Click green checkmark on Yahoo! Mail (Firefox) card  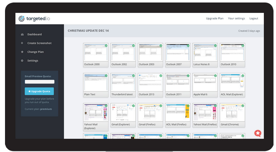pos(216,106)
